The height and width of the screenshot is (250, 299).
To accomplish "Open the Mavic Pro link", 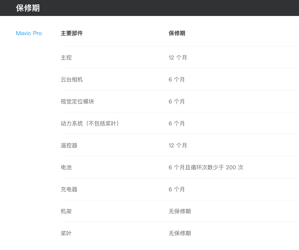I will tap(29, 33).
